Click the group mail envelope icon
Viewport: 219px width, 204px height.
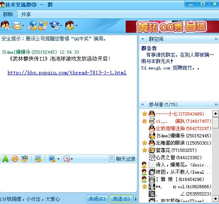tap(17, 26)
